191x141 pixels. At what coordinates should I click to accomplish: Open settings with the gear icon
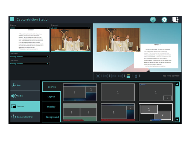tap(164, 20)
